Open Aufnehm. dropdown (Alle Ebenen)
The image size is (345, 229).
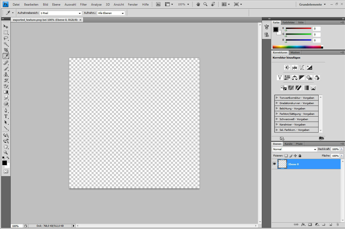(x=111, y=13)
